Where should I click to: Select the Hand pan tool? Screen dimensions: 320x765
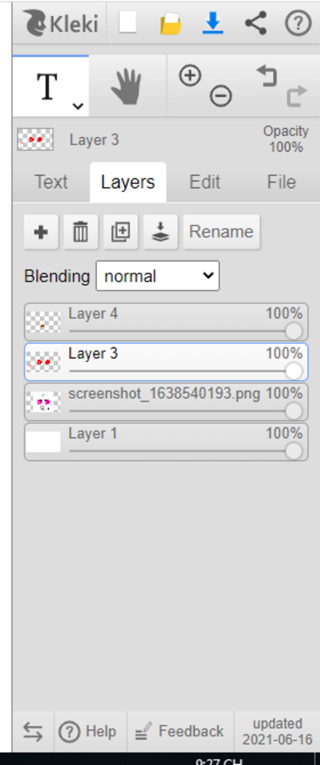click(127, 86)
